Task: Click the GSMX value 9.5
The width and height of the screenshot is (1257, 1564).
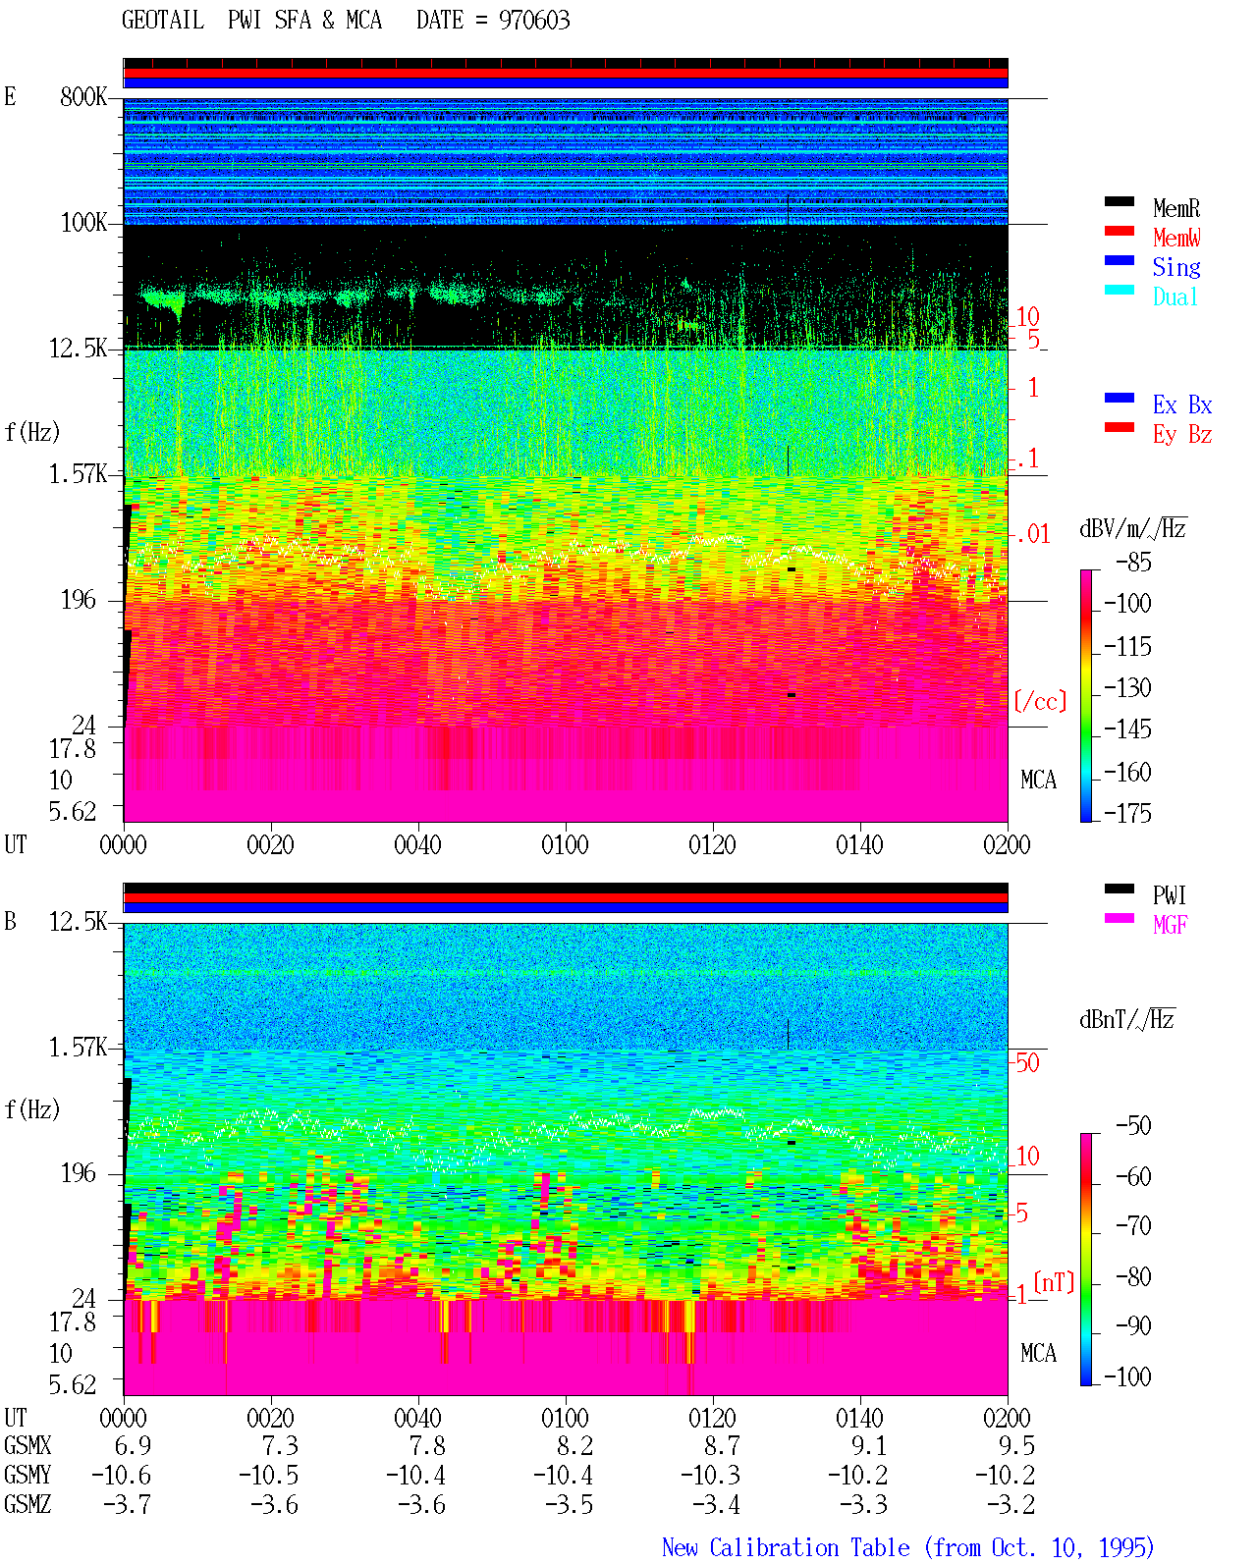Action: tap(1017, 1446)
